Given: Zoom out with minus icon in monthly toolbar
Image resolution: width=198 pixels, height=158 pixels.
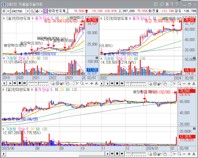Looking at the screenshot, I should point(87,83).
